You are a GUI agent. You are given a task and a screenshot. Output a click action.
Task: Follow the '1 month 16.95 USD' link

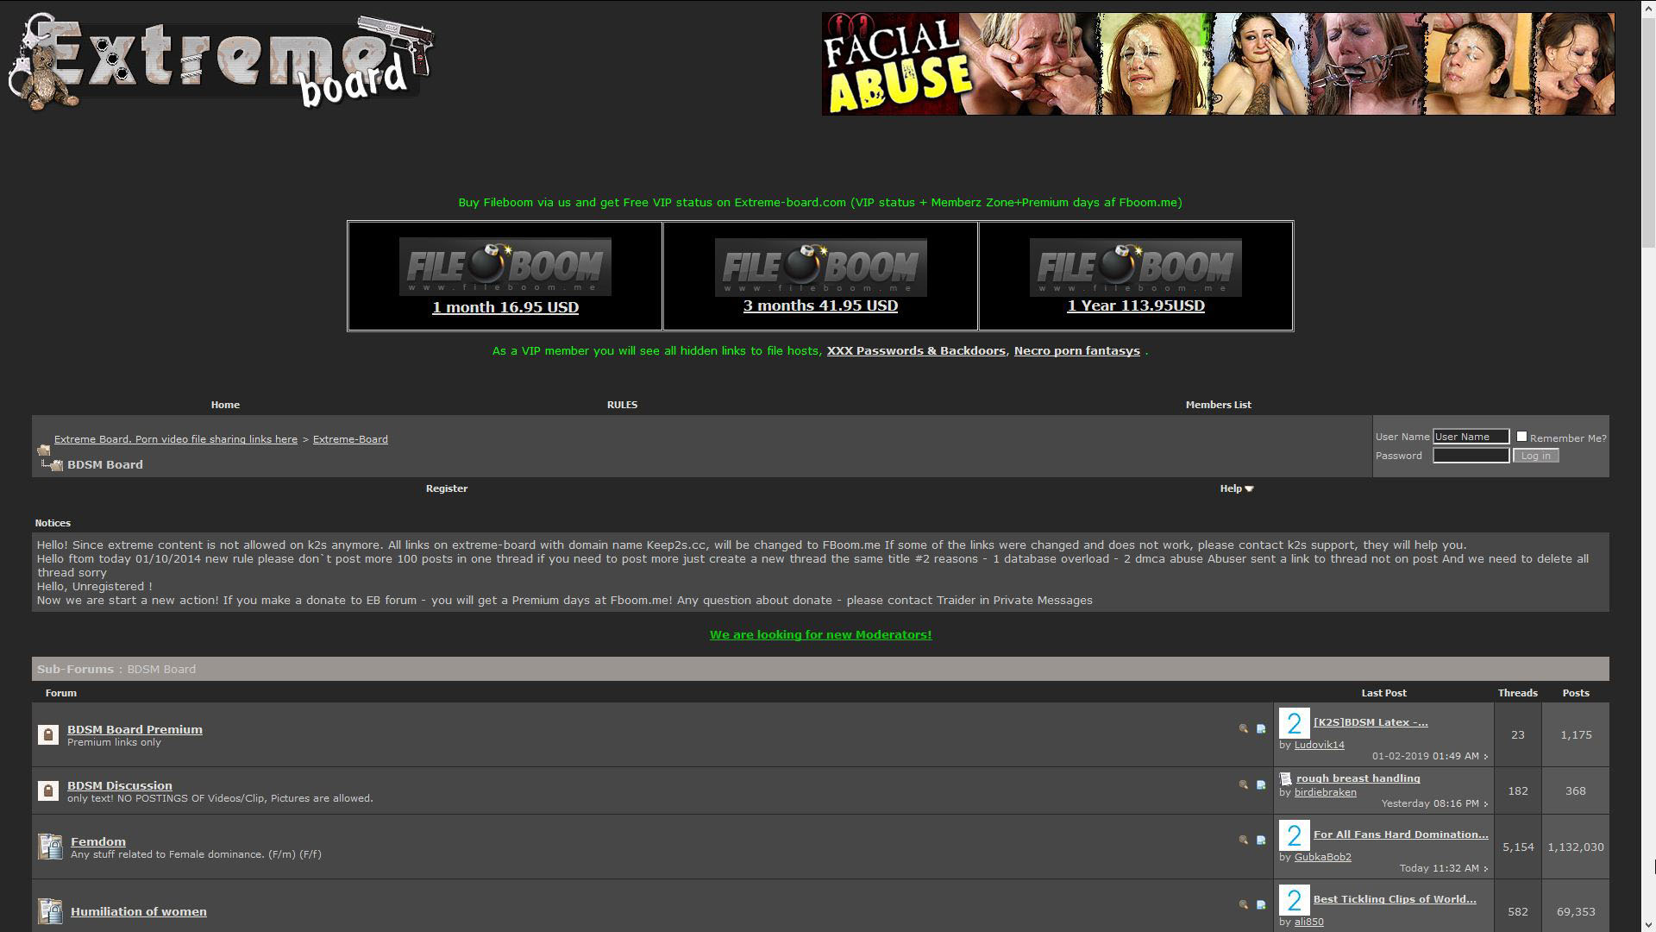(x=505, y=307)
